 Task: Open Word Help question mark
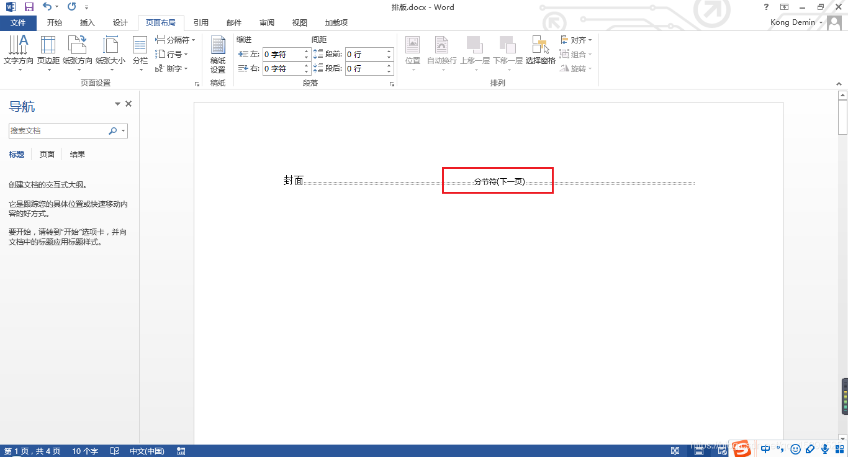[767, 7]
